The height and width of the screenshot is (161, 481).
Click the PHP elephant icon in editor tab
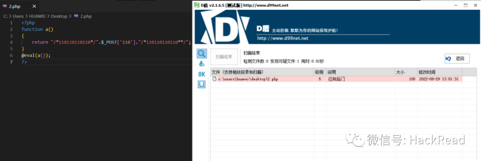click(x=4, y=6)
